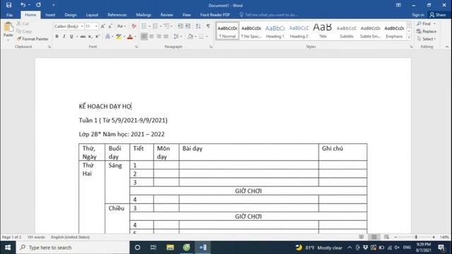
Task: Apply subscript formatting
Action: pyautogui.click(x=90, y=37)
